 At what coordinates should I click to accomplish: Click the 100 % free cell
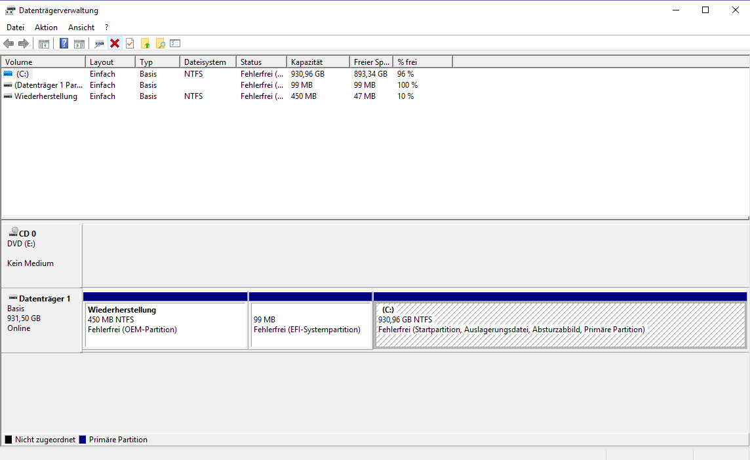[x=407, y=85]
